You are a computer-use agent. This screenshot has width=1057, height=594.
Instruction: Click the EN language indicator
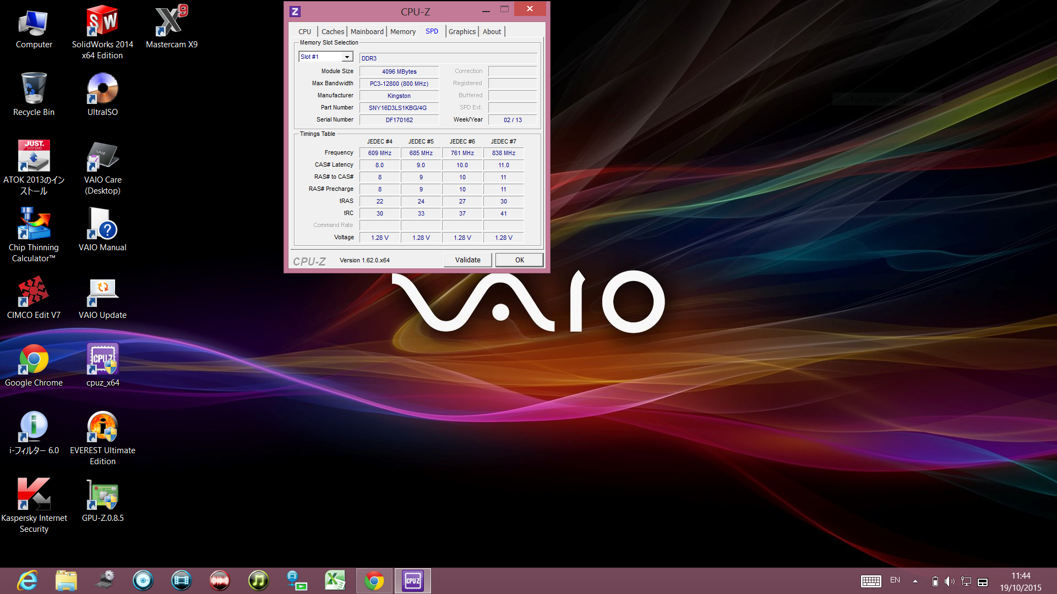click(895, 580)
